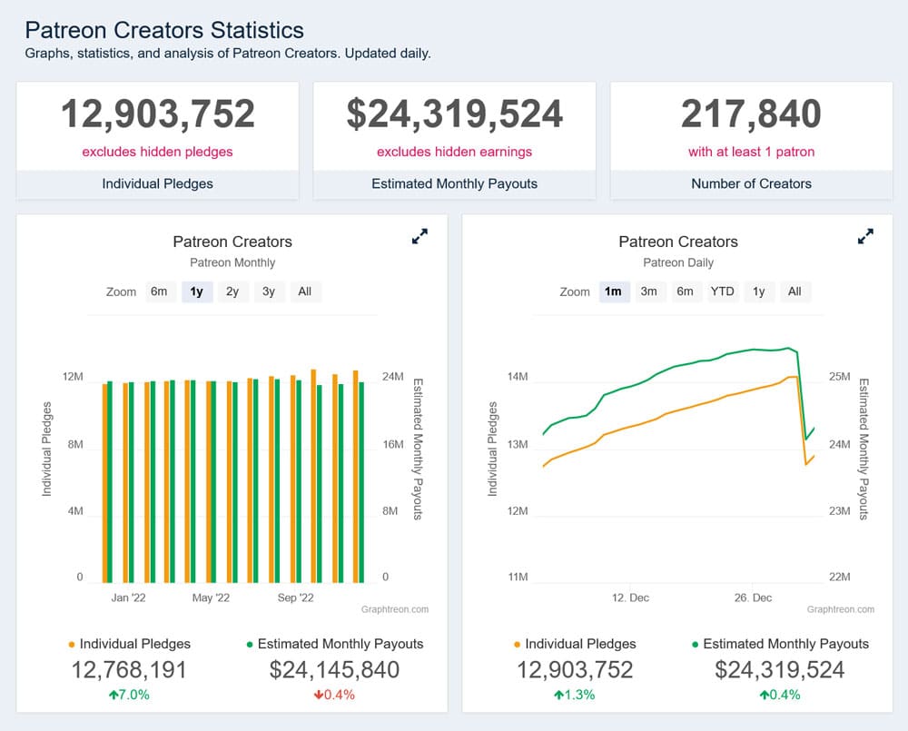Switch monthly chart zoom to 3y
The height and width of the screenshot is (731, 908).
tap(269, 291)
